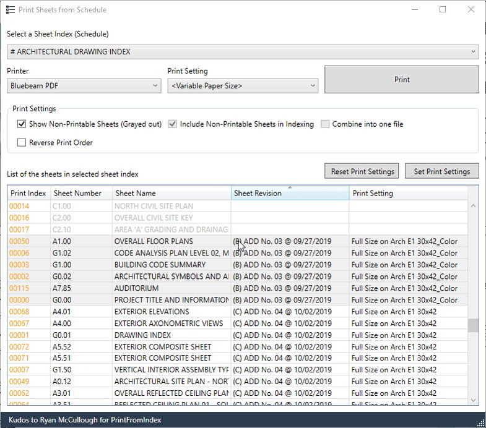The height and width of the screenshot is (428, 486).
Task: Select row A5.52 EXTERIOR COMPOSITE SHEET
Action: tap(237, 347)
